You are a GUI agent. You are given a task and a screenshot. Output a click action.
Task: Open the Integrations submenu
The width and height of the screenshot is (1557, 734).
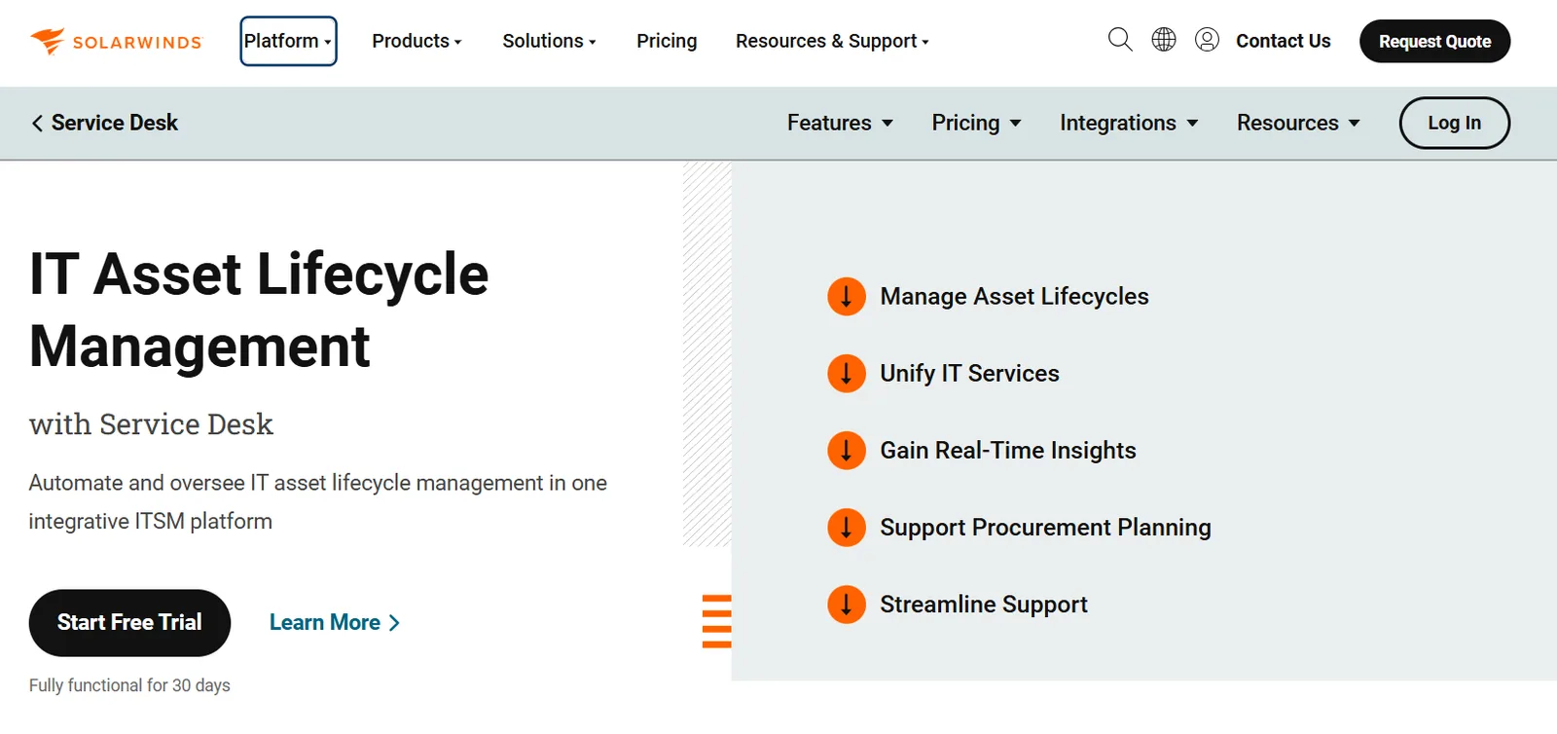(x=1129, y=123)
